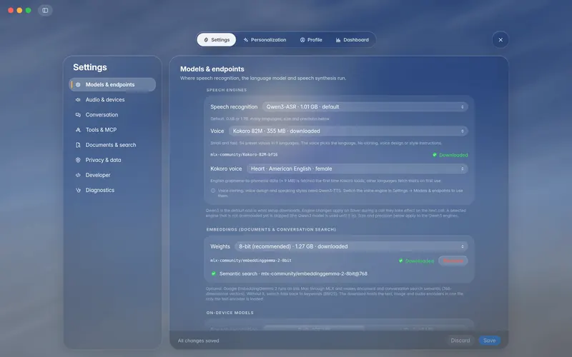This screenshot has width=572, height=357.
Task: Click the Models & endpoints page title
Action: tap(212, 69)
